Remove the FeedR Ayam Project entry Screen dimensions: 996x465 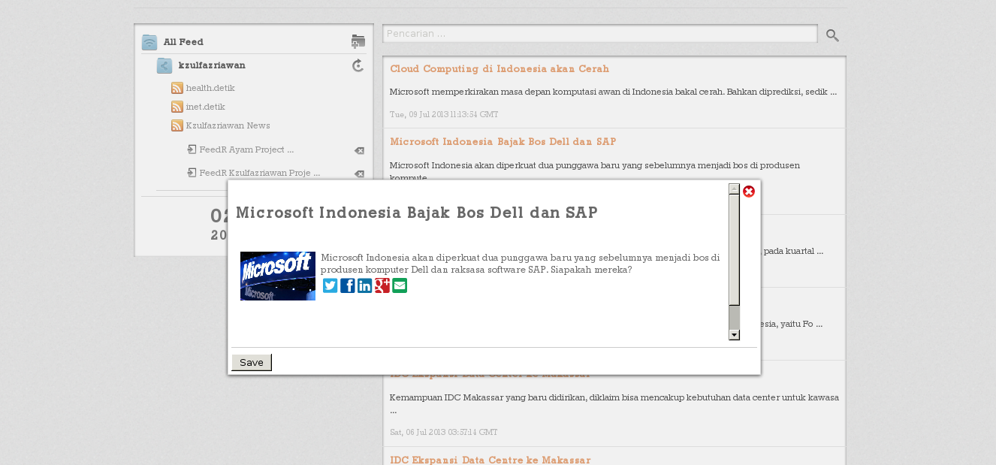tap(360, 150)
